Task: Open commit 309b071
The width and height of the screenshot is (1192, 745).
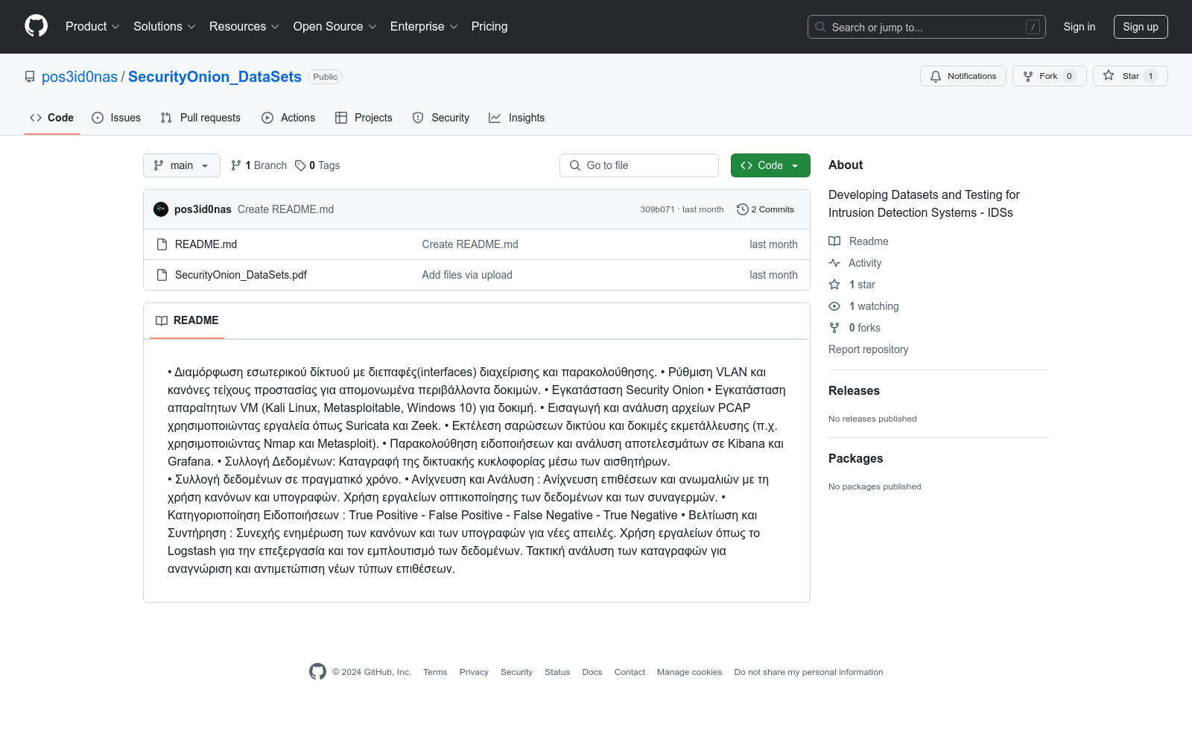Action: point(657,209)
